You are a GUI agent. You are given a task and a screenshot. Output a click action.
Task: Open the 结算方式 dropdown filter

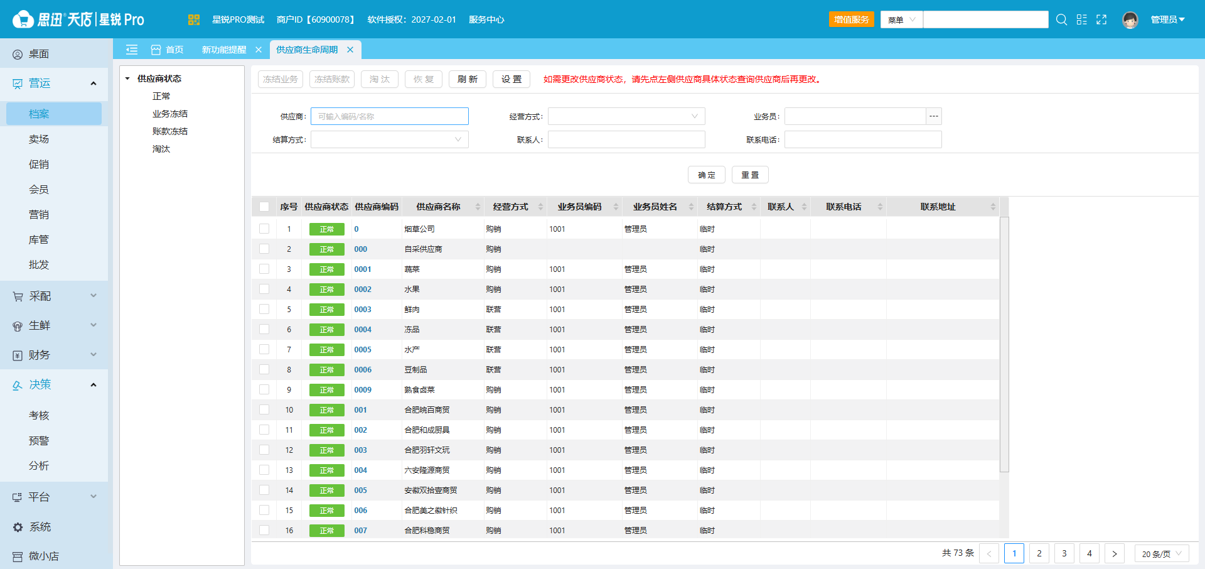click(390, 139)
